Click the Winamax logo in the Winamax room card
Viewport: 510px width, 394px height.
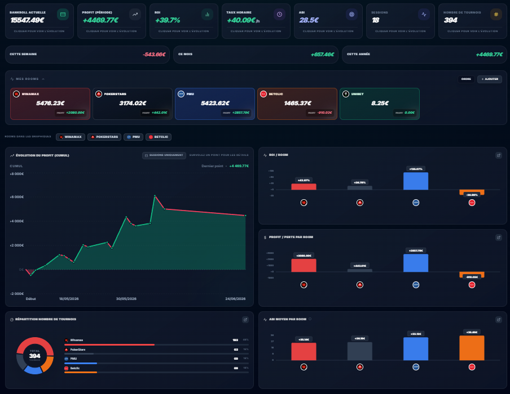click(16, 94)
